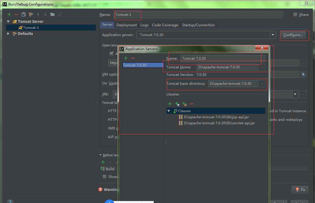Viewport: 315px width, 203px height.
Task: Open the JRE dropdown arrow
Action: [x=295, y=94]
